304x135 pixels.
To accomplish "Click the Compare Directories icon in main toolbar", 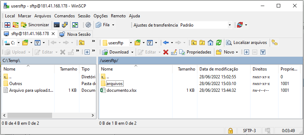I will tap(7, 25).
